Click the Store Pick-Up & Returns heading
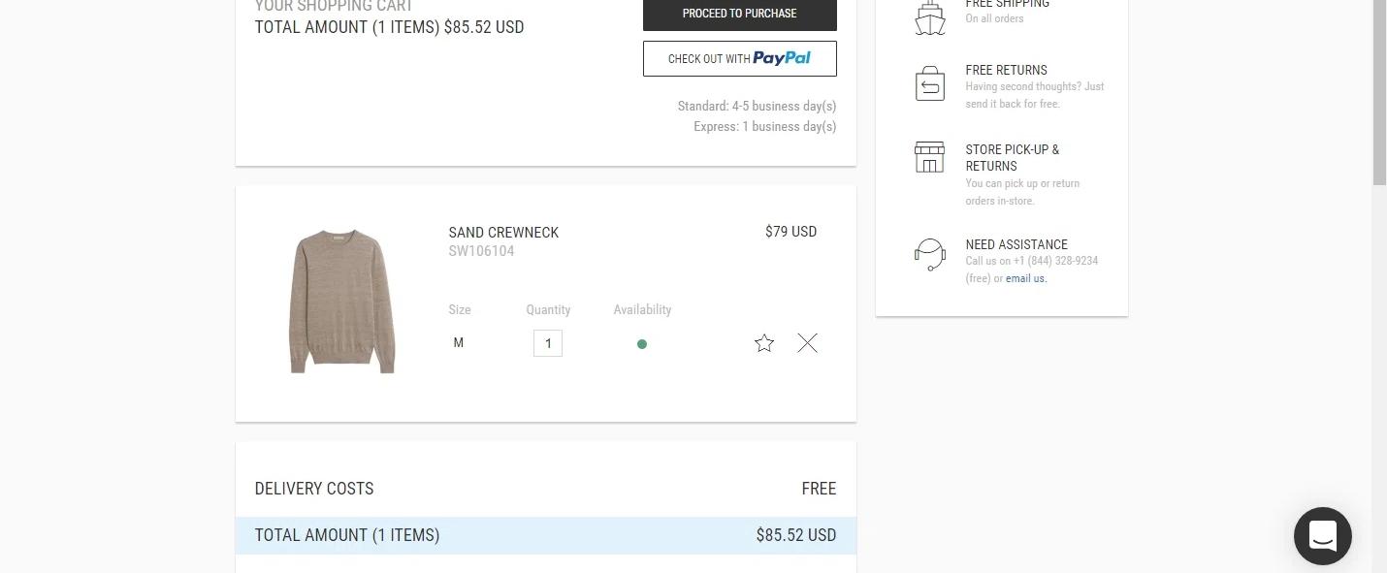Image resolution: width=1387 pixels, height=573 pixels. coord(1012,157)
